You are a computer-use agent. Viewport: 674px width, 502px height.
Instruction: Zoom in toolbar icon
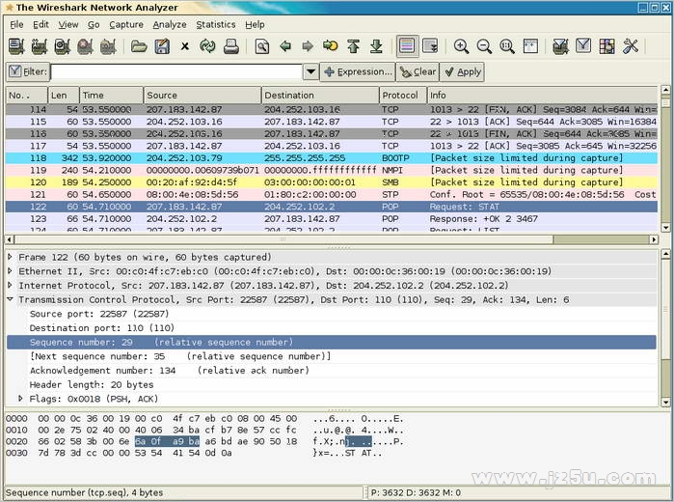point(461,46)
